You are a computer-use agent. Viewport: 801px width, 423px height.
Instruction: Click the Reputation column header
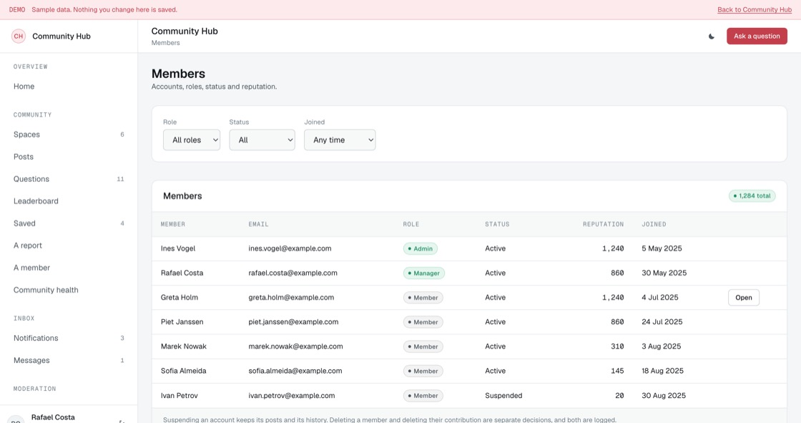click(x=604, y=225)
